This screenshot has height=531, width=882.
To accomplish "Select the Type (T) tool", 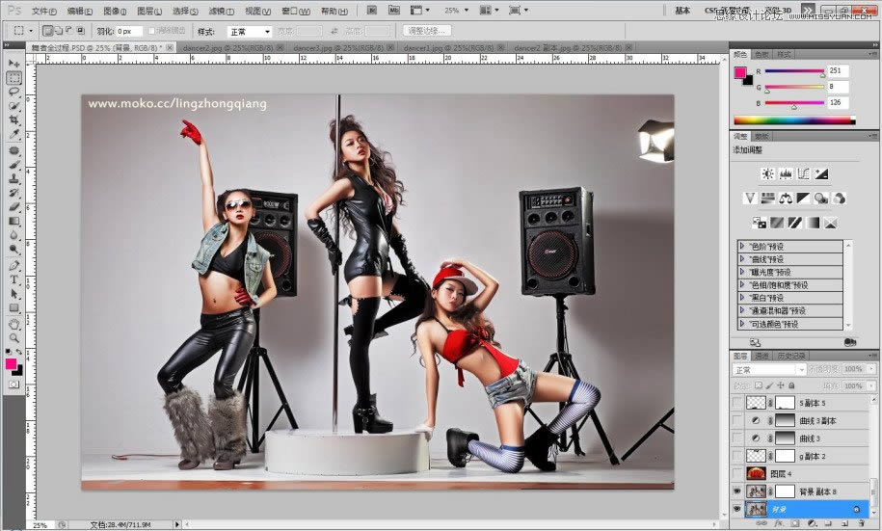I will click(x=14, y=279).
